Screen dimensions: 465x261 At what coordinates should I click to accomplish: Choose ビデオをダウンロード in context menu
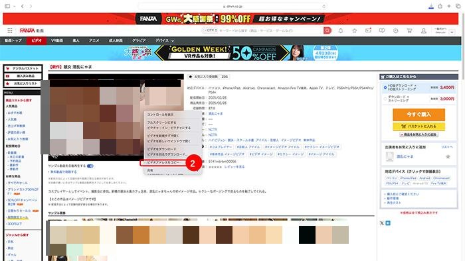point(161,149)
